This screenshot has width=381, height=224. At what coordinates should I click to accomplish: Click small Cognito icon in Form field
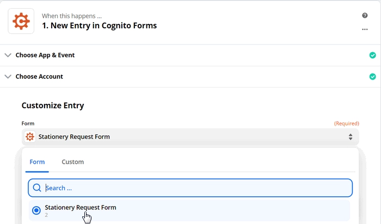(x=30, y=136)
